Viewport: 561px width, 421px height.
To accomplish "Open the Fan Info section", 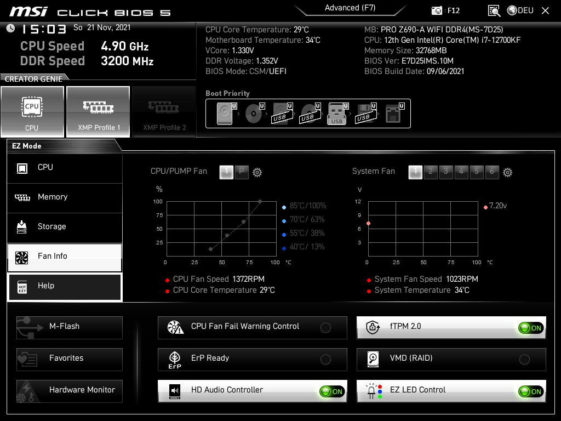I will [x=65, y=257].
